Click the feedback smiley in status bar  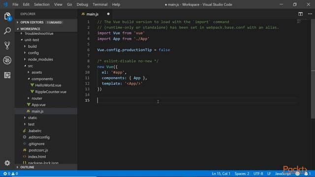point(297,174)
